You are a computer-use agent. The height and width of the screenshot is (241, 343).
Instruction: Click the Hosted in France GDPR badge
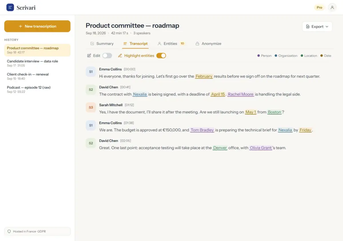(37, 231)
